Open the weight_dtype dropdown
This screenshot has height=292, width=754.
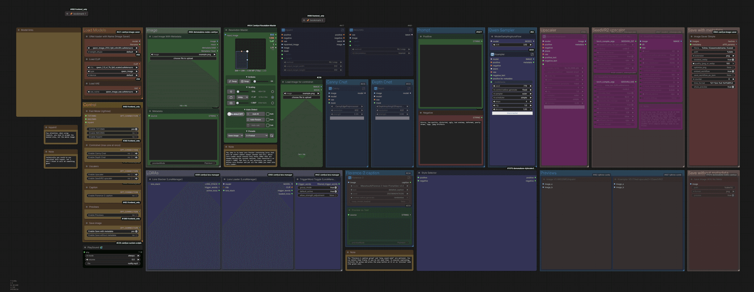tap(113, 52)
